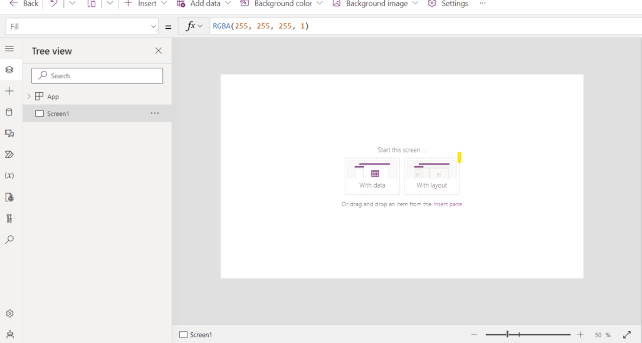Show more commands via the ellipsis
The height and width of the screenshot is (343, 642).
(x=483, y=3)
